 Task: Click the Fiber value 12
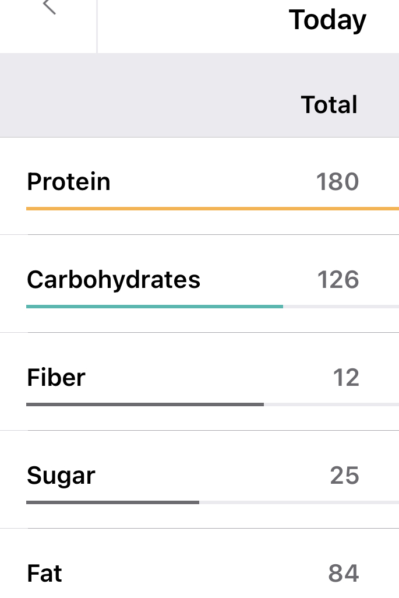tap(346, 378)
